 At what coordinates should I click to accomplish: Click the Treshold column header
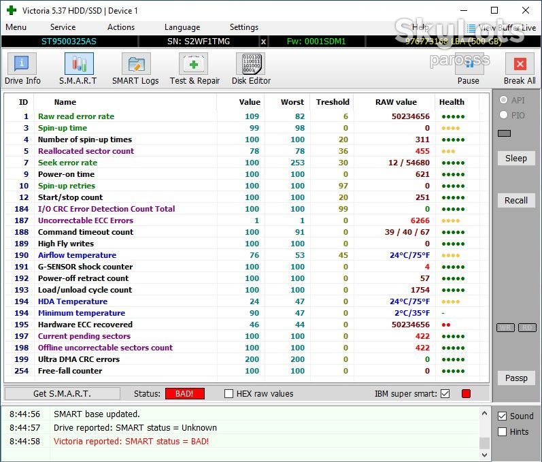[x=333, y=102]
